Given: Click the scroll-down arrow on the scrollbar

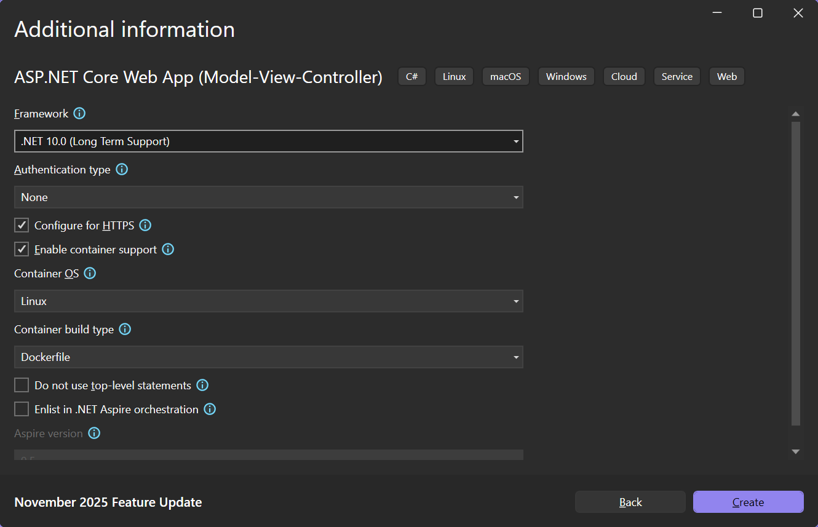Looking at the screenshot, I should tap(796, 451).
